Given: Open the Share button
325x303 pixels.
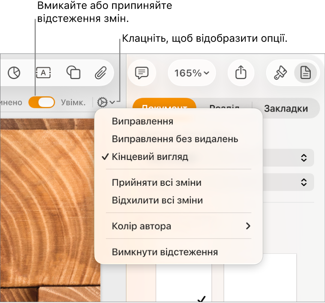Looking at the screenshot, I should tap(241, 73).
